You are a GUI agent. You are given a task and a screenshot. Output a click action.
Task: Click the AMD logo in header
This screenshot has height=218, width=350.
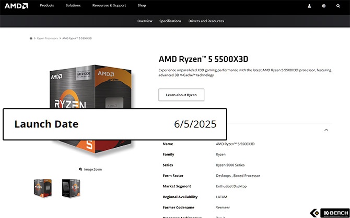(16, 6)
